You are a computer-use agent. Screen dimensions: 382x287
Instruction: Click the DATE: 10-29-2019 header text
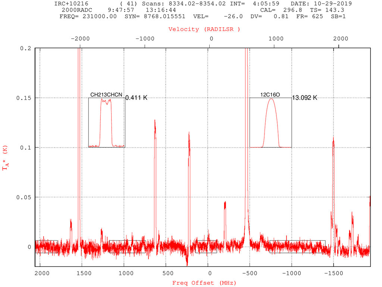pyautogui.click(x=321, y=4)
